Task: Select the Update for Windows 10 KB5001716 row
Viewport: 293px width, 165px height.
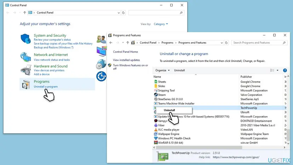Action: [x=220, y=116]
